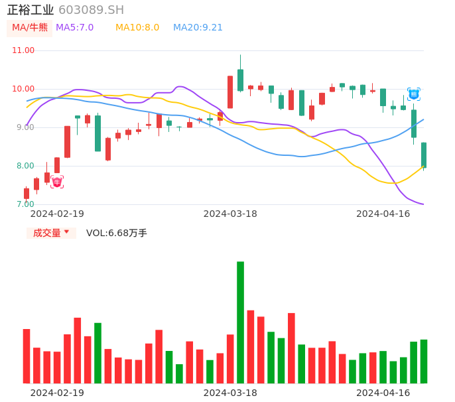Click the last green volume bar on the right
455x402 pixels.
click(423, 361)
